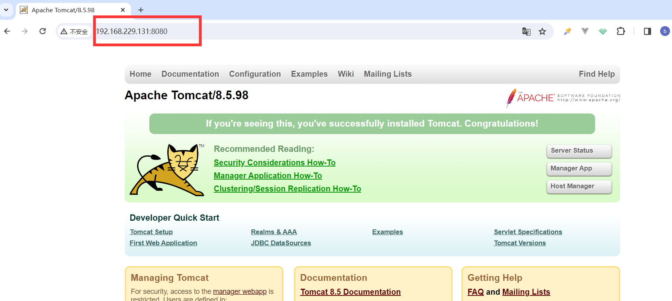The height and width of the screenshot is (301, 672).
Task: Go forward using the browser forward arrow
Action: coord(25,31)
